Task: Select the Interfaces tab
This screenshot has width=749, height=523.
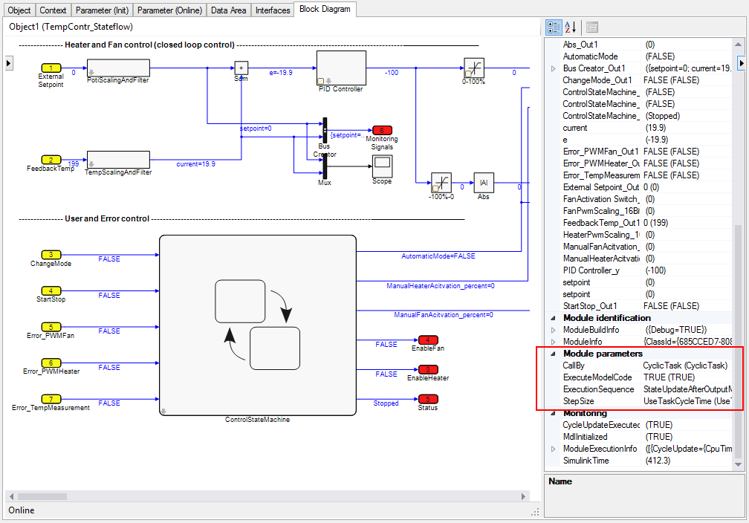Action: (272, 10)
